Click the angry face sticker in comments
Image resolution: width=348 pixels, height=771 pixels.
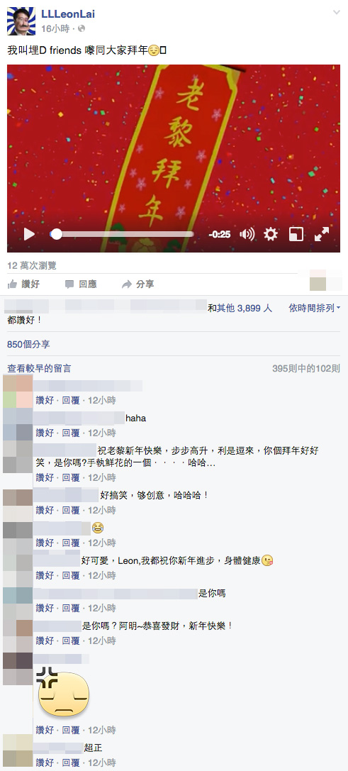pyautogui.click(x=62, y=693)
